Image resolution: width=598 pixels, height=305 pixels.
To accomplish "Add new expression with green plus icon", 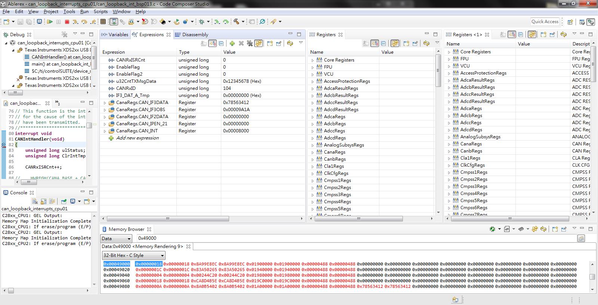I will point(232,44).
